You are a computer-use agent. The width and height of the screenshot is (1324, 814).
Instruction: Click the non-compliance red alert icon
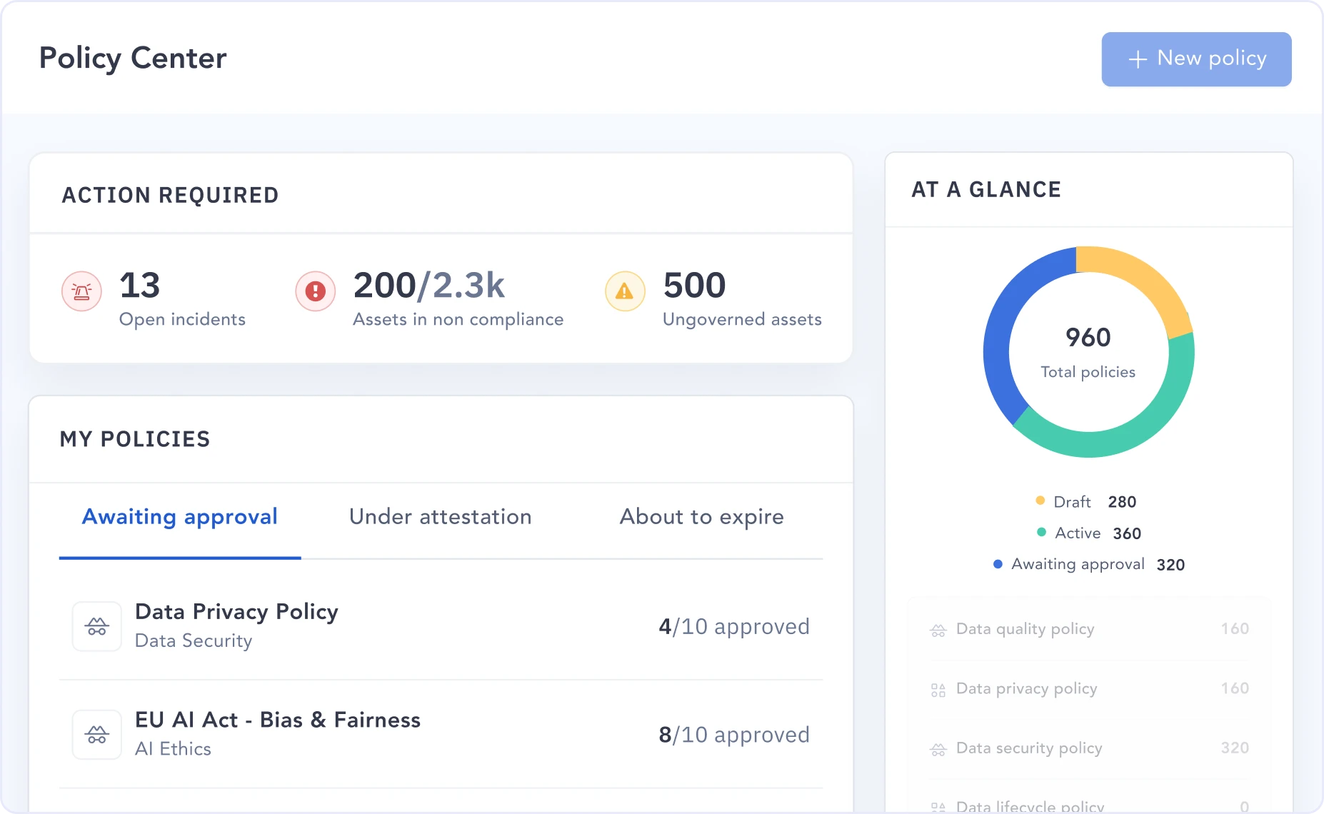pyautogui.click(x=316, y=291)
